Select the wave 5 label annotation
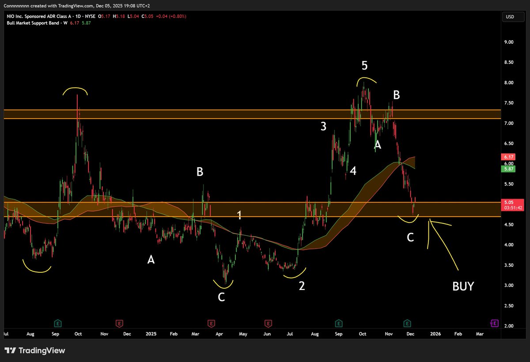Image resolution: width=530 pixels, height=362 pixels. [x=364, y=66]
